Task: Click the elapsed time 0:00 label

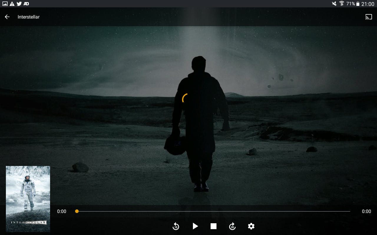Action: [x=62, y=211]
